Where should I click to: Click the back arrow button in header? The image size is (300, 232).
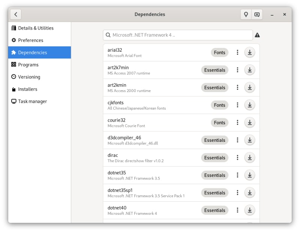16,15
